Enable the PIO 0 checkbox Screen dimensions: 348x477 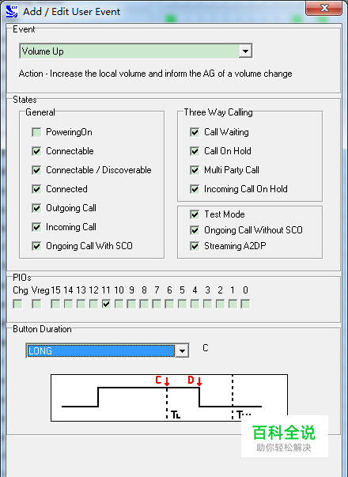pos(245,304)
